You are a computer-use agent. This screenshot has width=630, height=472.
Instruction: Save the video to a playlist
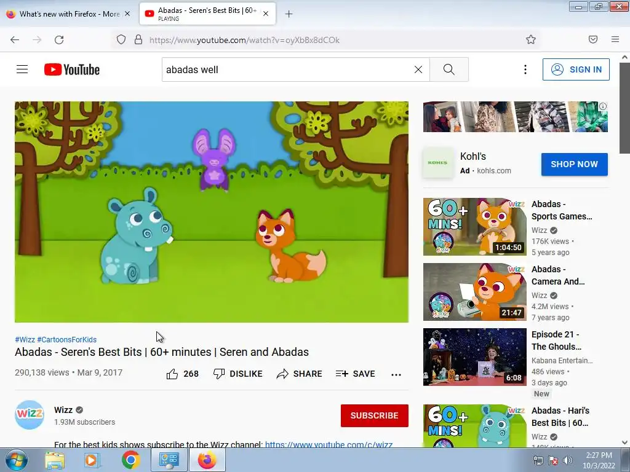tap(356, 374)
